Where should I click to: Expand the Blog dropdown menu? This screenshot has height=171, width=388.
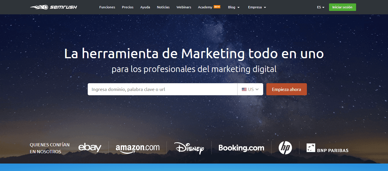(234, 7)
